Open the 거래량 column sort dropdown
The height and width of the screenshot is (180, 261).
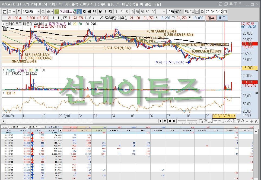point(61,130)
